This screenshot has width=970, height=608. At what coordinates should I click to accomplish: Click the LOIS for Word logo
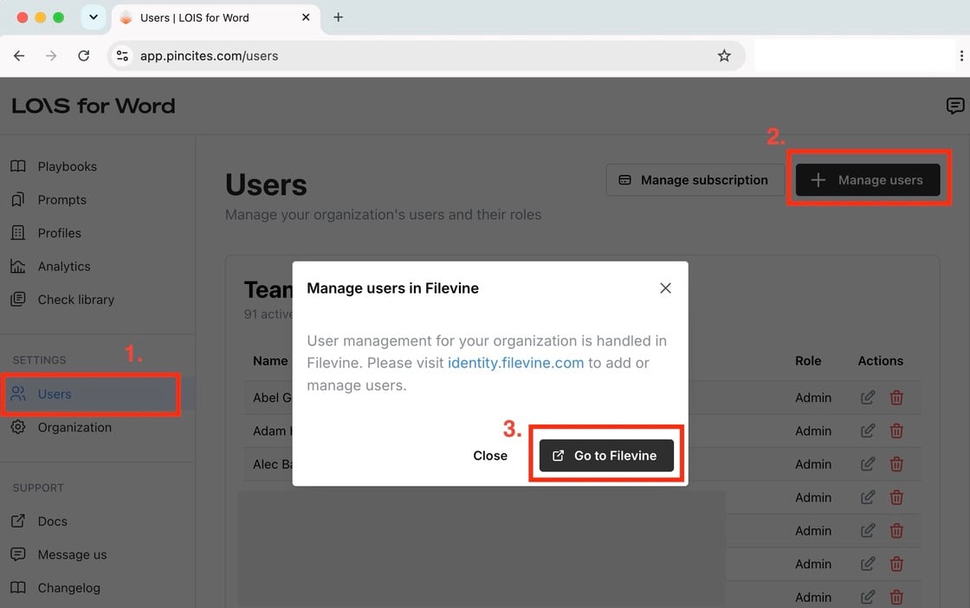[94, 106]
